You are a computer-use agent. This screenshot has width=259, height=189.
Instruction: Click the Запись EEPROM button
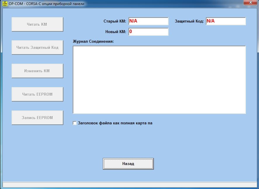(37, 118)
